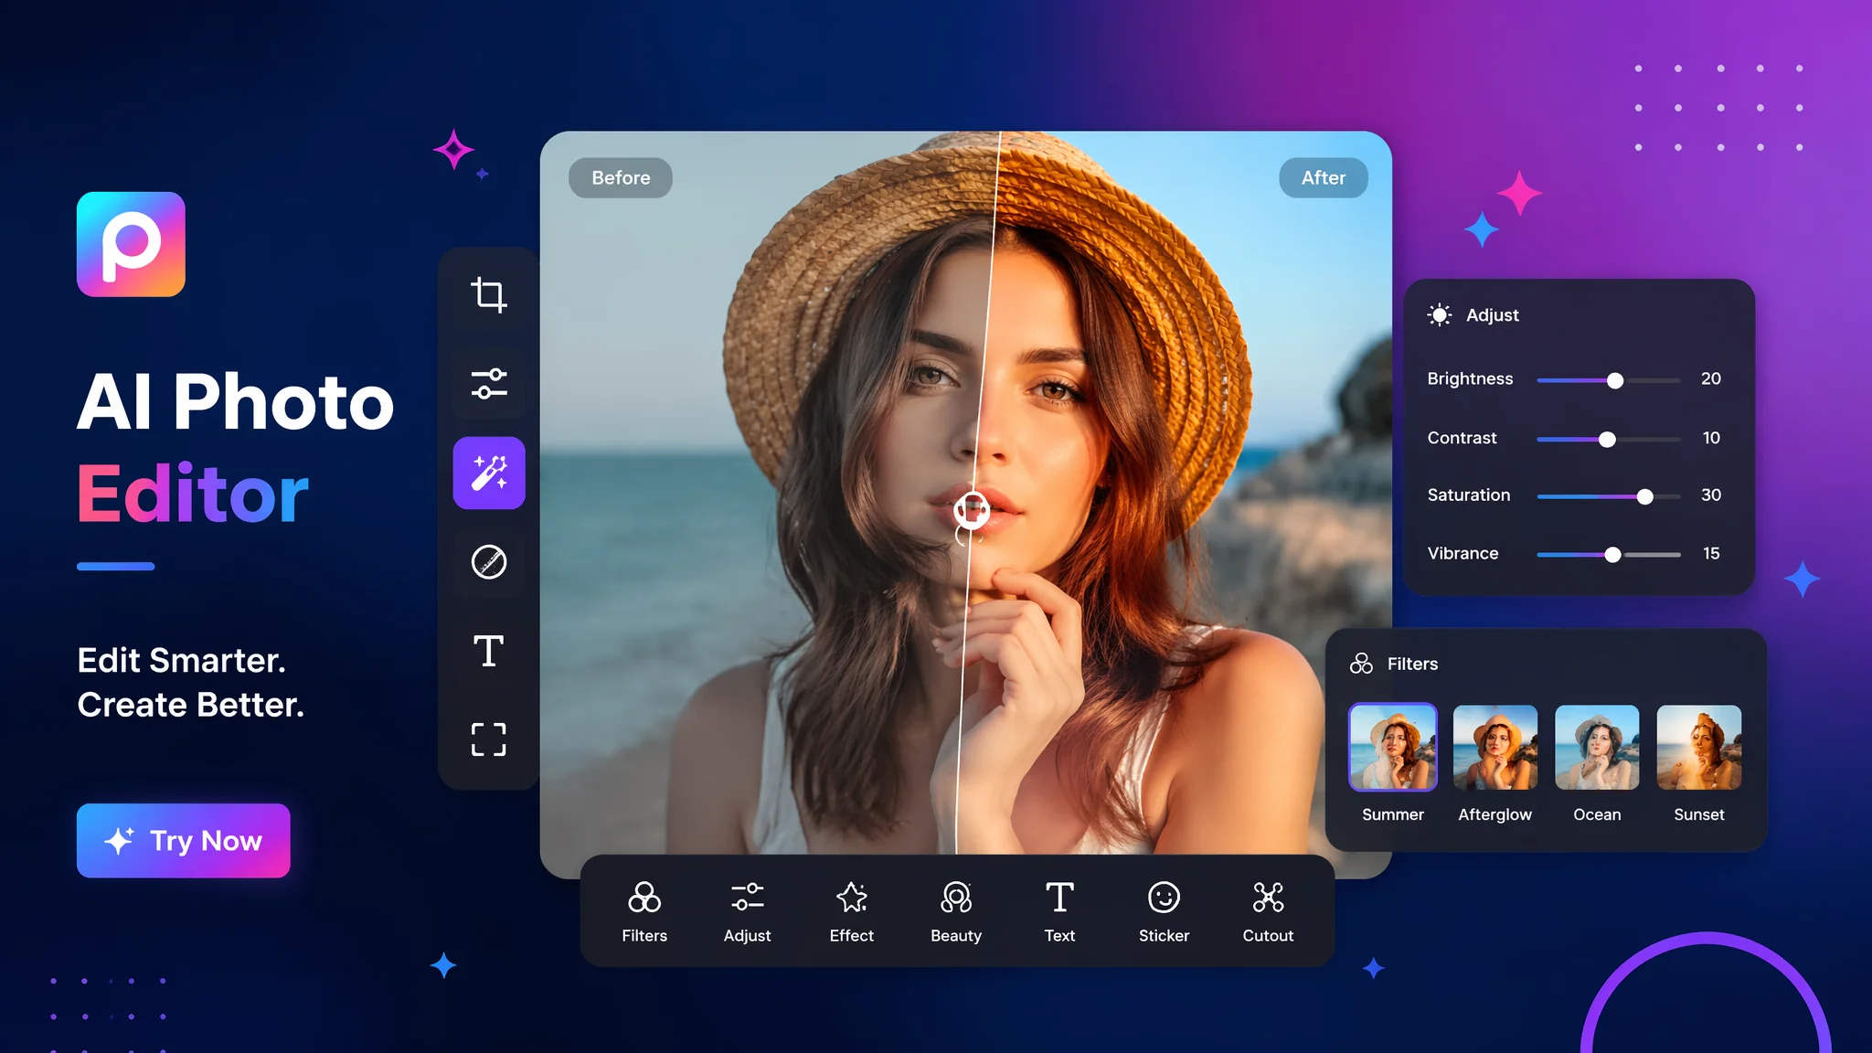The width and height of the screenshot is (1872, 1053).
Task: Open Beauty in the bottom toolbar
Action: tap(956, 911)
